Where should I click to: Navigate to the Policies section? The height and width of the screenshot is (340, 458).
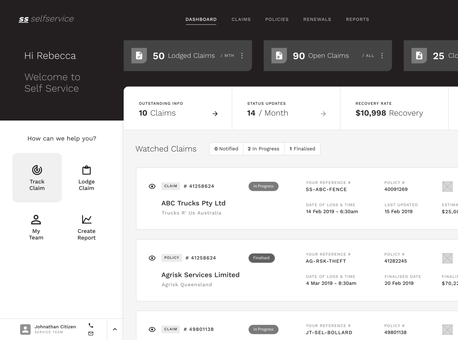pyautogui.click(x=277, y=19)
